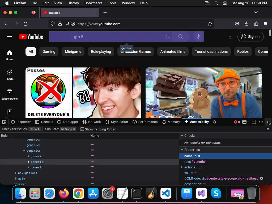The width and height of the screenshot is (272, 204).
Task: Collapse the Properties section
Action: [x=182, y=150]
